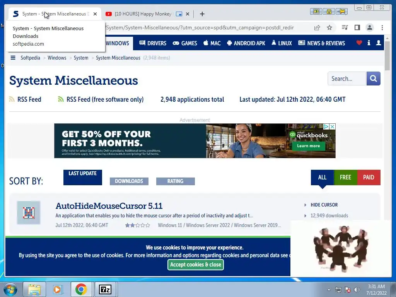The image size is (396, 297).
Task: Click the volume speaker tray icon
Action: [x=357, y=290]
